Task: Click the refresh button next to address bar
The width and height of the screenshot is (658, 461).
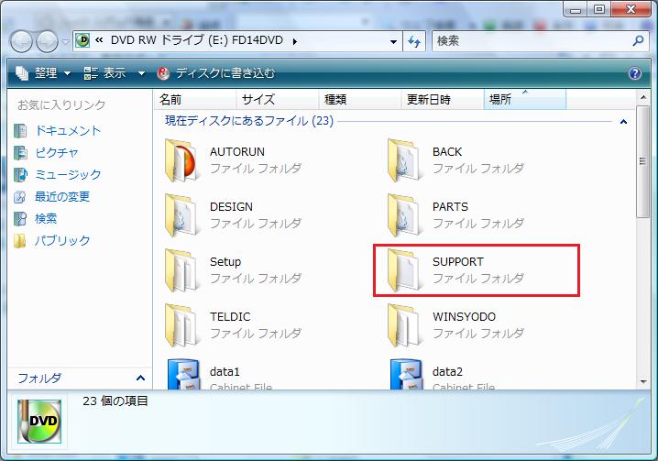Action: tap(413, 41)
